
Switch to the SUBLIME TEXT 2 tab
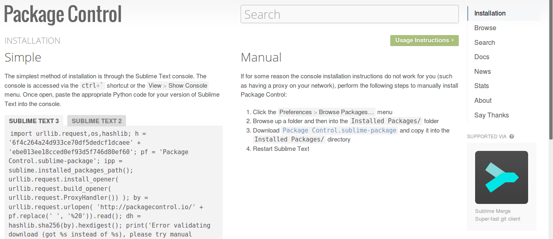96,121
